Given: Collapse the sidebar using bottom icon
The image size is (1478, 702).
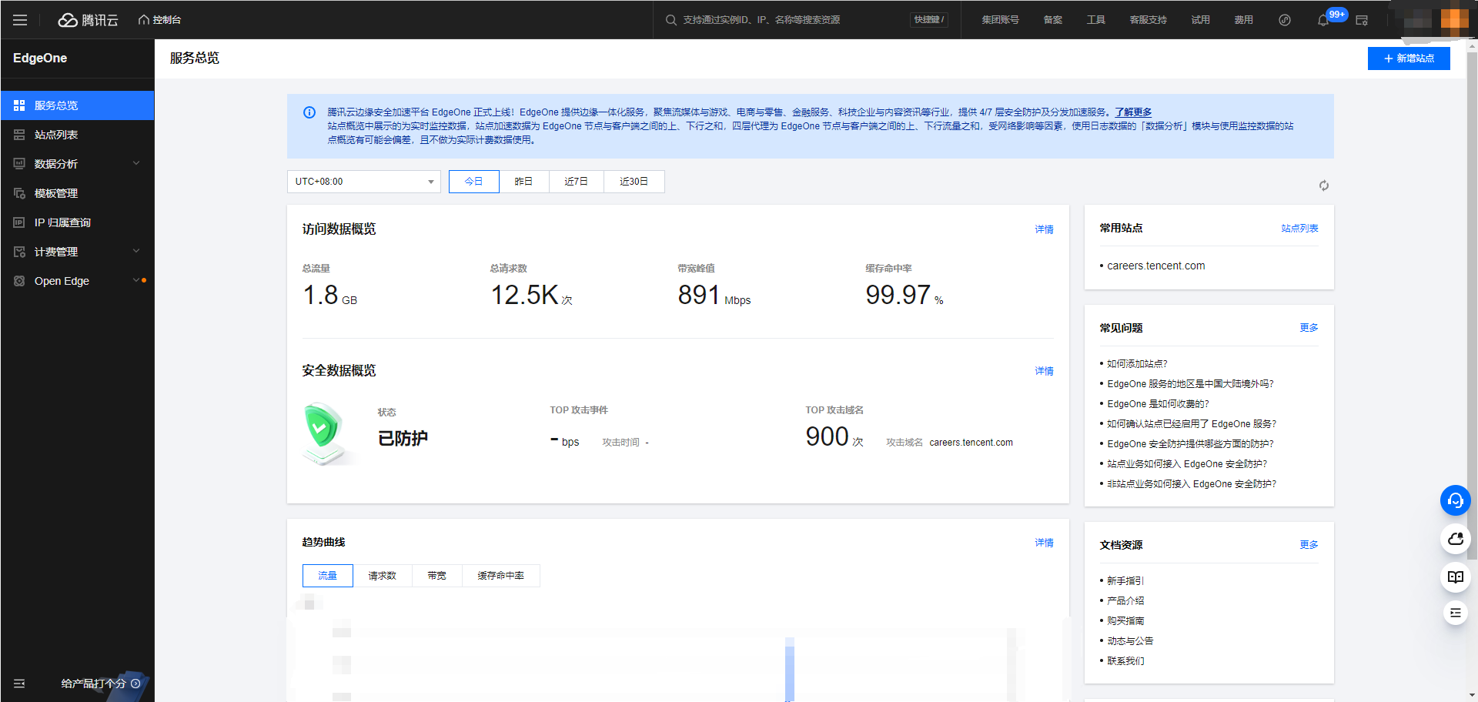Looking at the screenshot, I should tap(19, 684).
